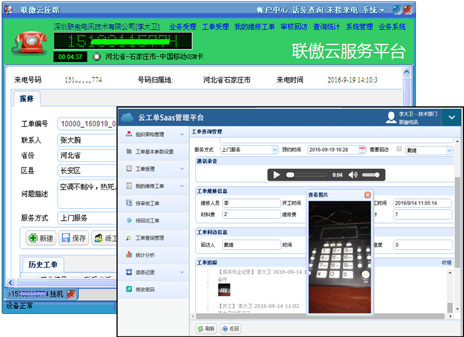Viewport: 464px width, 337px height.
Task: Expand the user menu chevron at top right
Action: tap(451, 117)
